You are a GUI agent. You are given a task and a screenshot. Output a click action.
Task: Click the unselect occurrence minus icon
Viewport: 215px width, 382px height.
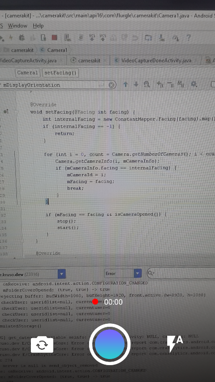[170, 85]
